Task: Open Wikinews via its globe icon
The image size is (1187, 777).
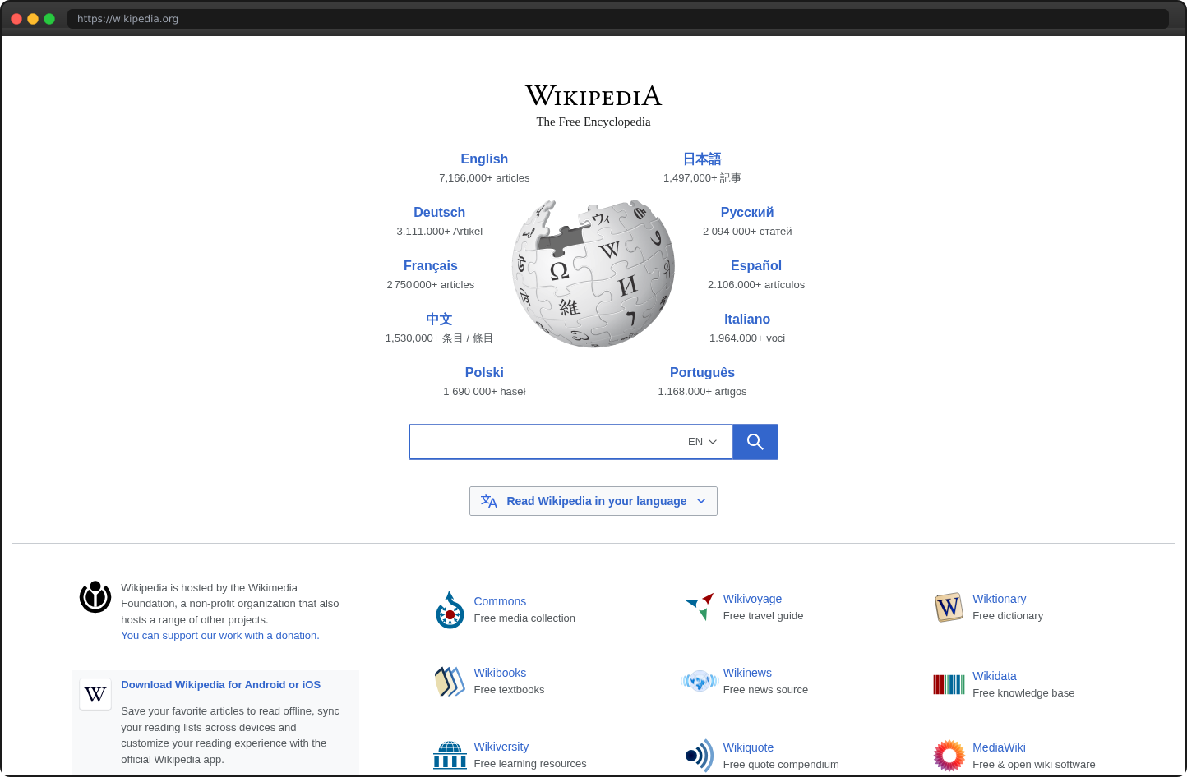Action: click(x=700, y=681)
